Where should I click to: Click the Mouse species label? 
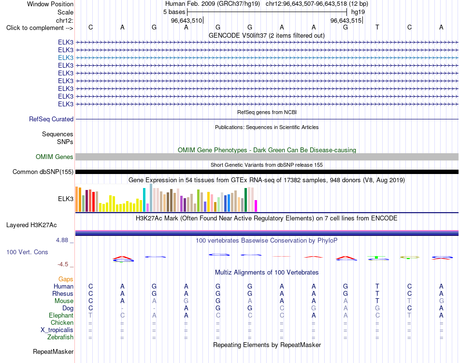click(x=64, y=301)
